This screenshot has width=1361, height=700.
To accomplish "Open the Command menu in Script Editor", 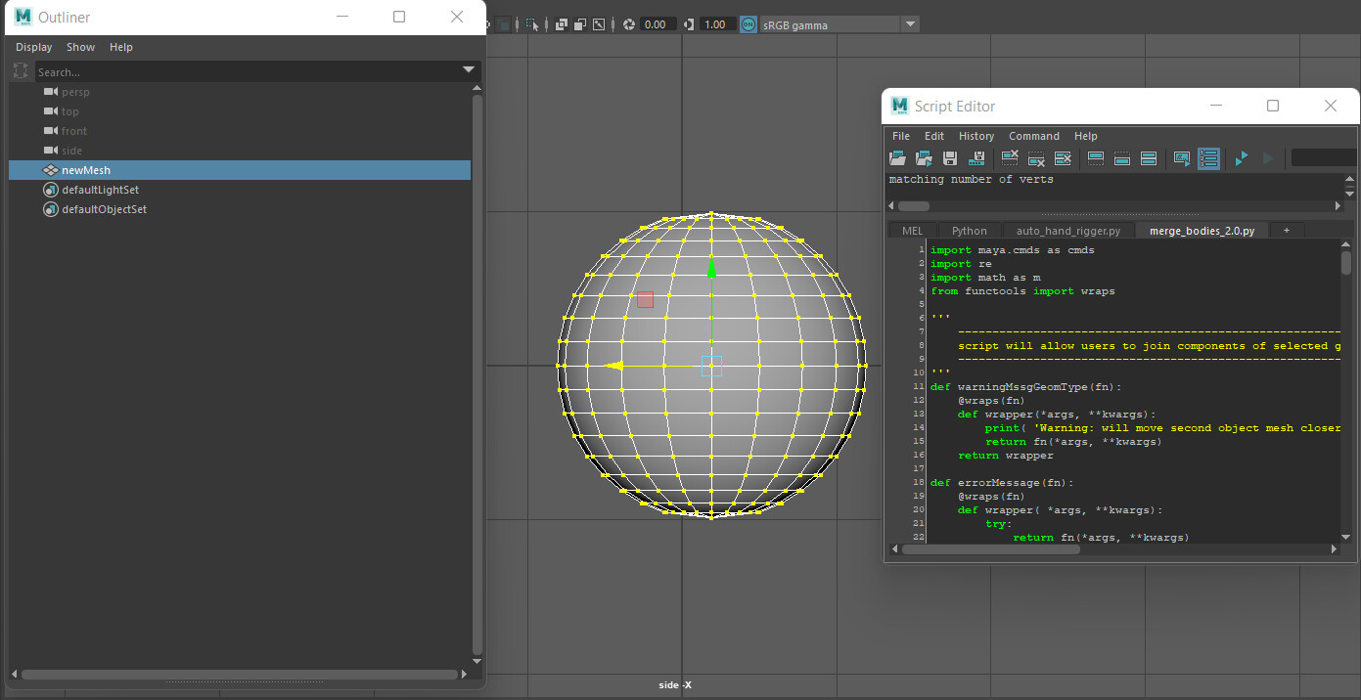I will 1033,136.
